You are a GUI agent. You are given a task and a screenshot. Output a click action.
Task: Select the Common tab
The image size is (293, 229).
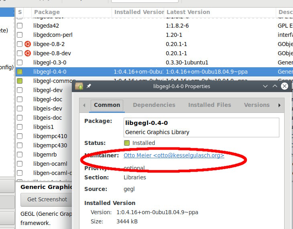coord(107,105)
